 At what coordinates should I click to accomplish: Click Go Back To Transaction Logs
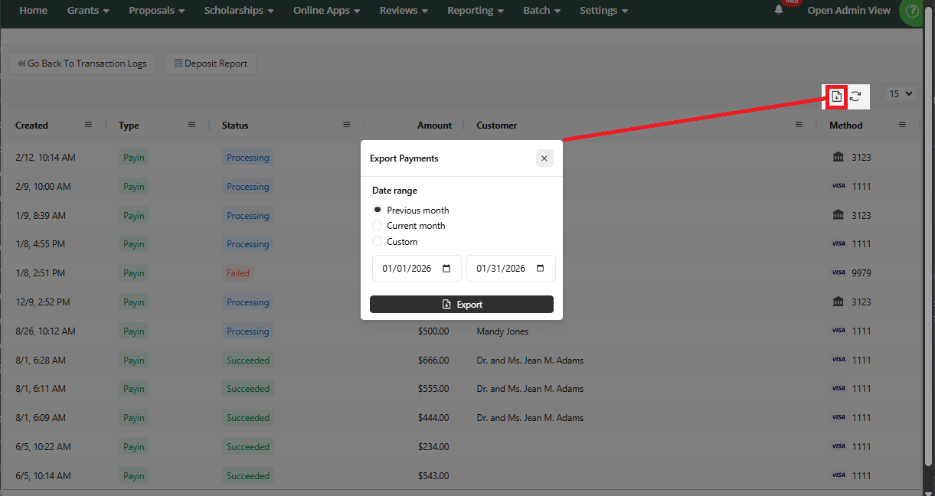(x=82, y=64)
